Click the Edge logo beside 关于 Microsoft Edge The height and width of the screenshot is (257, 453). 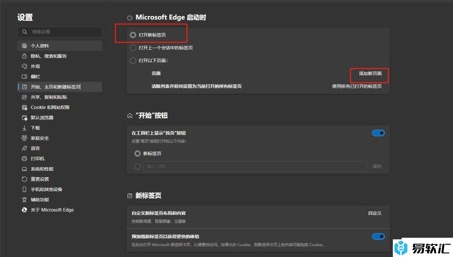(24, 210)
